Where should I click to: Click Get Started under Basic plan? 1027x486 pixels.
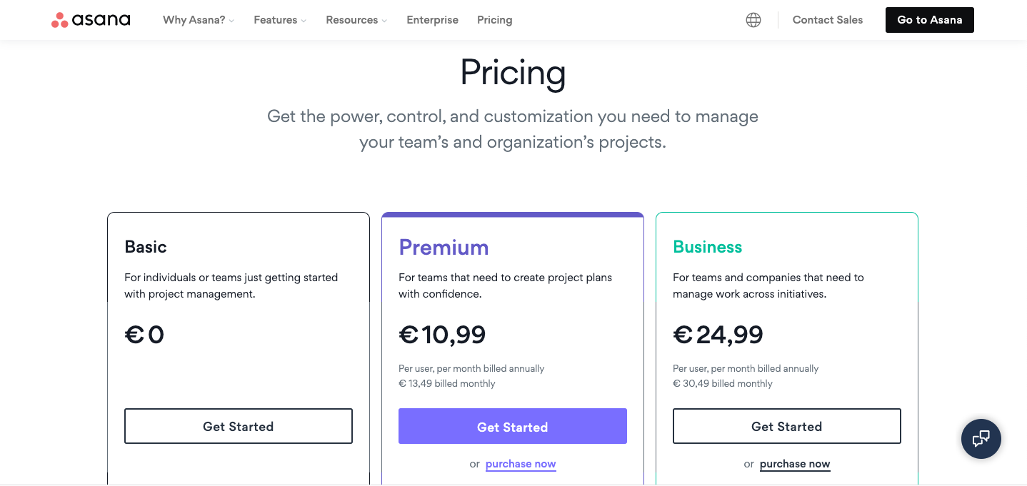(x=239, y=426)
